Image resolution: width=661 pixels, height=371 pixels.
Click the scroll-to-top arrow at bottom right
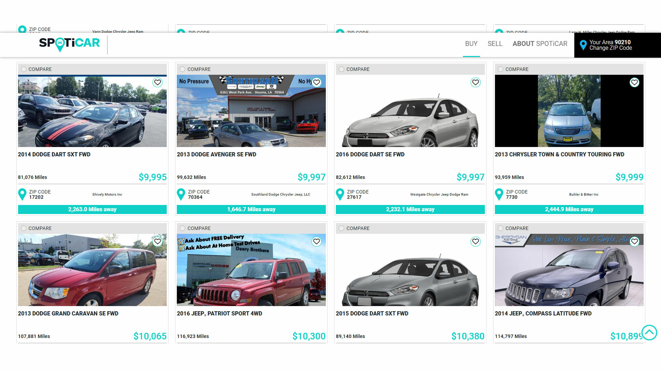coord(650,332)
